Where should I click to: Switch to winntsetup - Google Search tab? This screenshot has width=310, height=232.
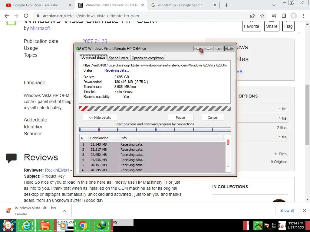[x=180, y=5]
